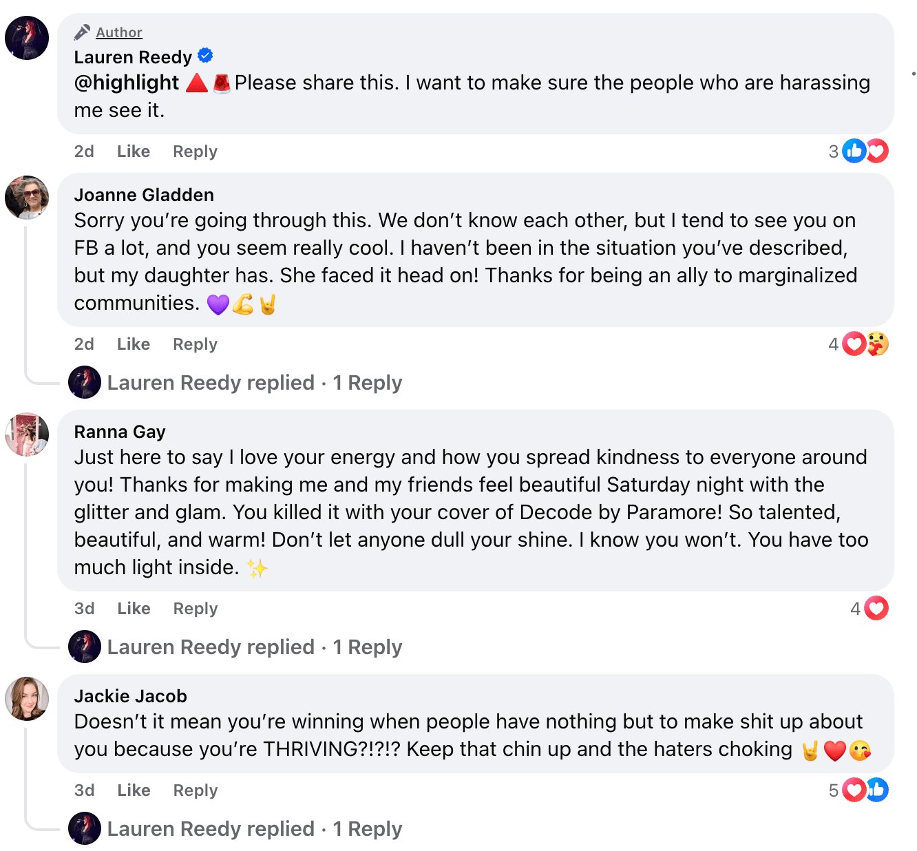Open the Author label link
This screenshot has width=917, height=851.
click(x=119, y=32)
